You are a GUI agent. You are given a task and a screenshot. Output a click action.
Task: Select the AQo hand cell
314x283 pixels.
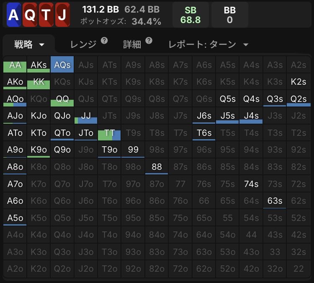[15, 99]
